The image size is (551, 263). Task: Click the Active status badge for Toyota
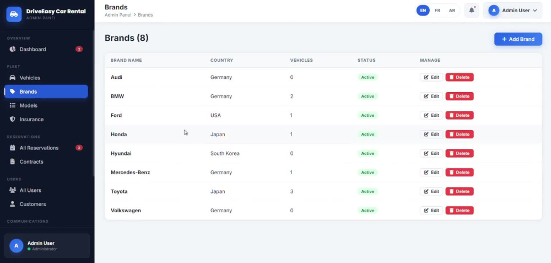[368, 191]
